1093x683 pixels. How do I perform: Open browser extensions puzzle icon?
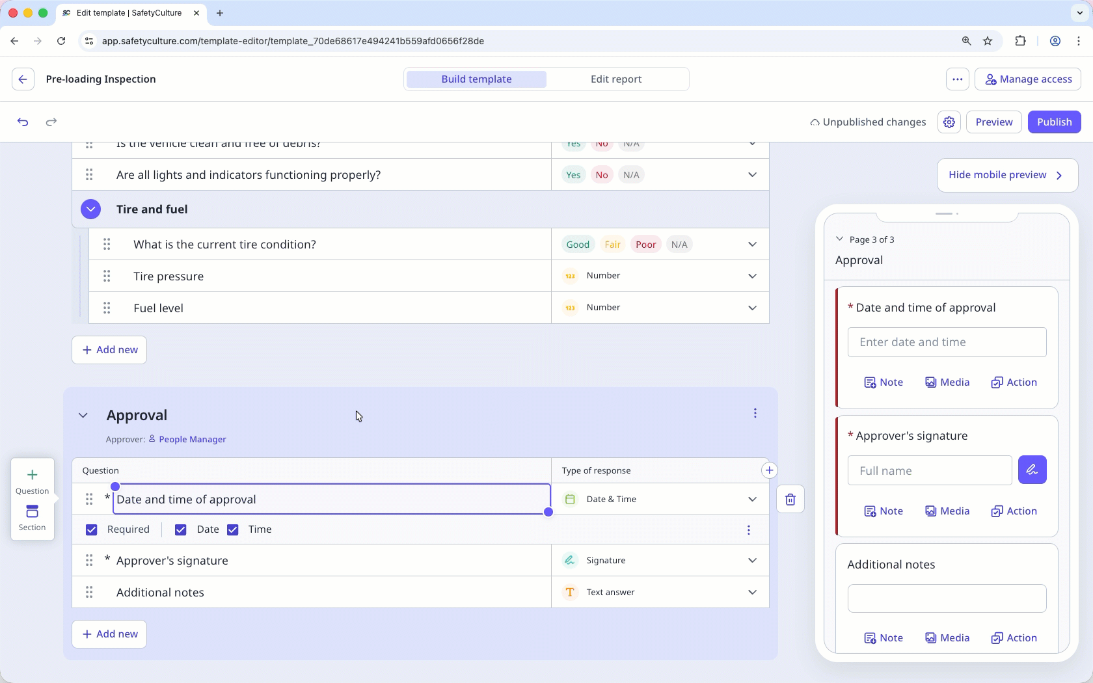(x=1020, y=41)
